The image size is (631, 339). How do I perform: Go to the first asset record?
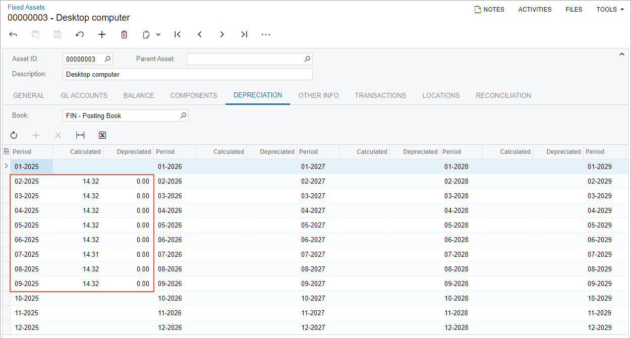tap(178, 34)
